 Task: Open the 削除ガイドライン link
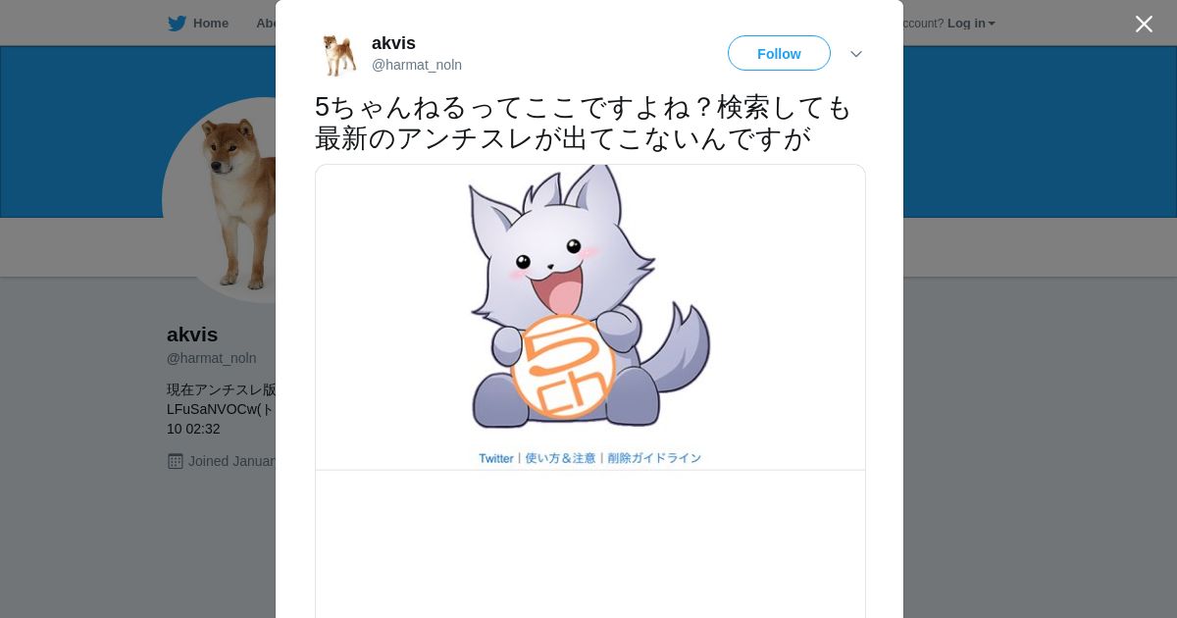tap(654, 458)
